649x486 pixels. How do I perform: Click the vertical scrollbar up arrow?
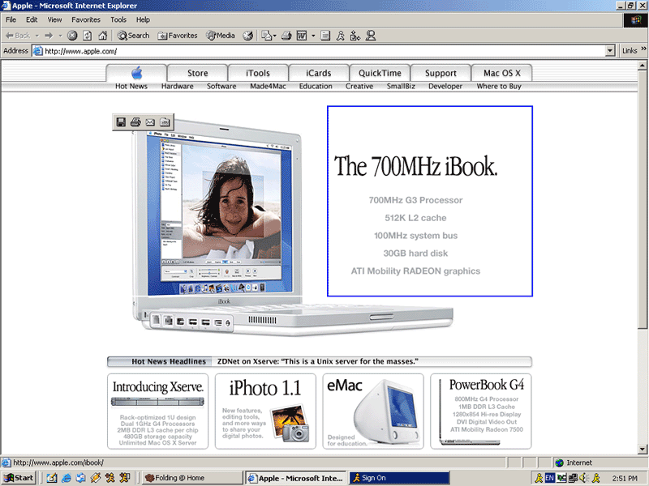tap(642, 66)
